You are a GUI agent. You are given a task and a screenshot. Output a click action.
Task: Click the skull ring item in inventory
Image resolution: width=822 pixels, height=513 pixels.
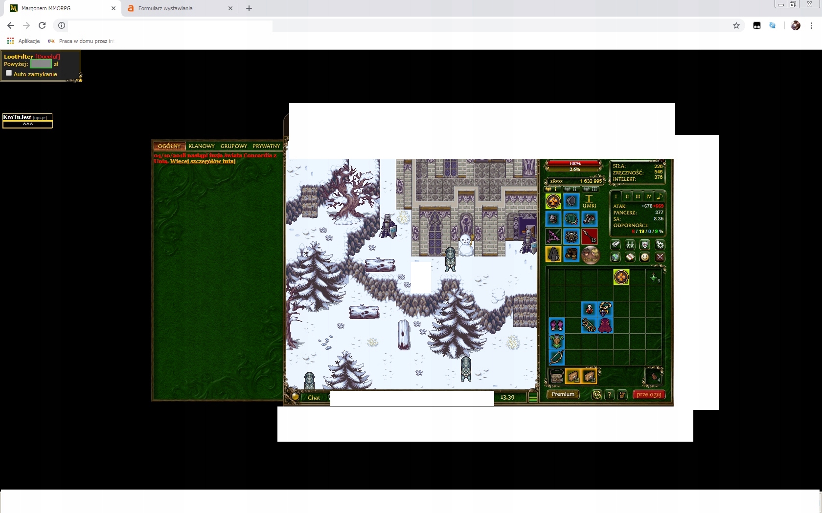[589, 309]
